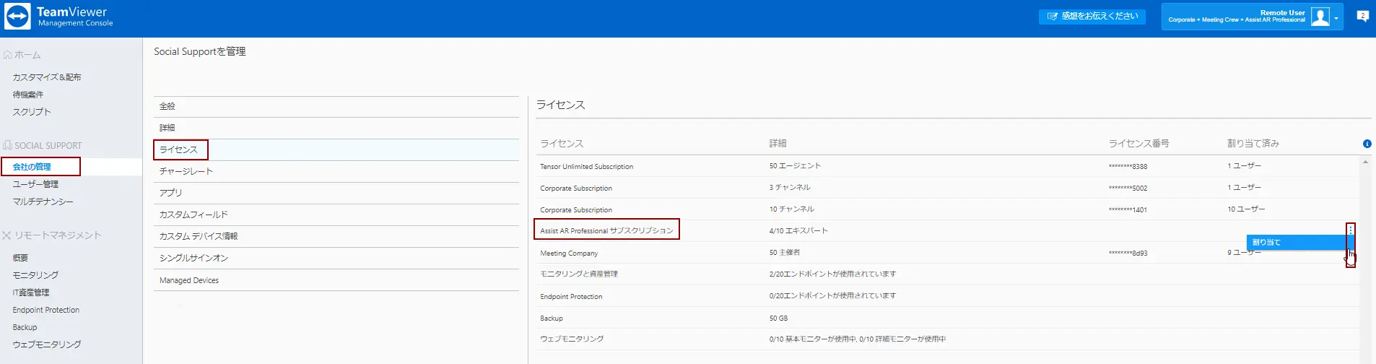Click the Remote User avatar icon
Screen dimensions: 1376x364
coord(1320,17)
